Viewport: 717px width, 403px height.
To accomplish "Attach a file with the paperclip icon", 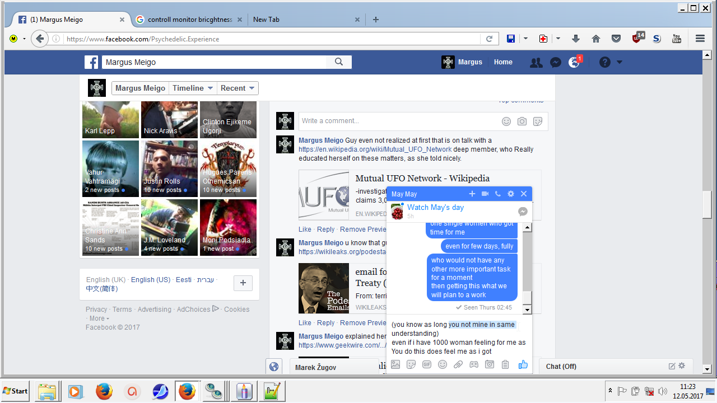I will coord(458,364).
